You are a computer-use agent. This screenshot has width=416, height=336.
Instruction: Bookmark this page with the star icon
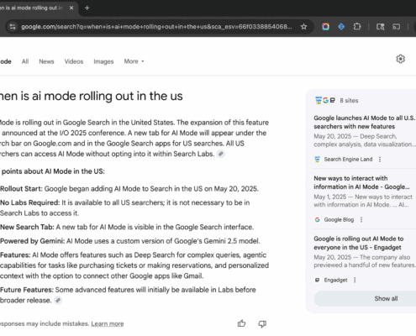coord(303,27)
